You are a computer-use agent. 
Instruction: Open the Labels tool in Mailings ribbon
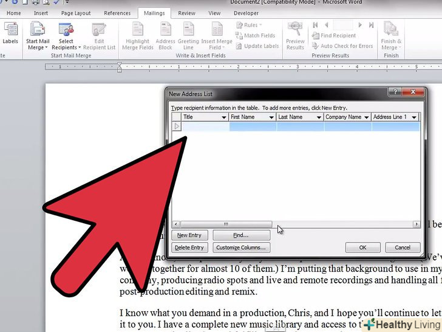(10, 33)
